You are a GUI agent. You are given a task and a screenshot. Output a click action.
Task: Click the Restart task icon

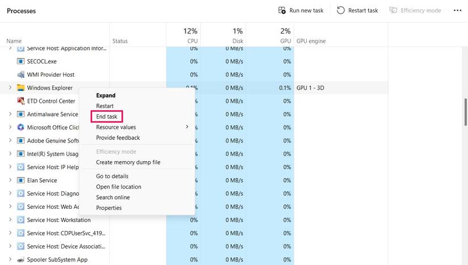pos(341,10)
